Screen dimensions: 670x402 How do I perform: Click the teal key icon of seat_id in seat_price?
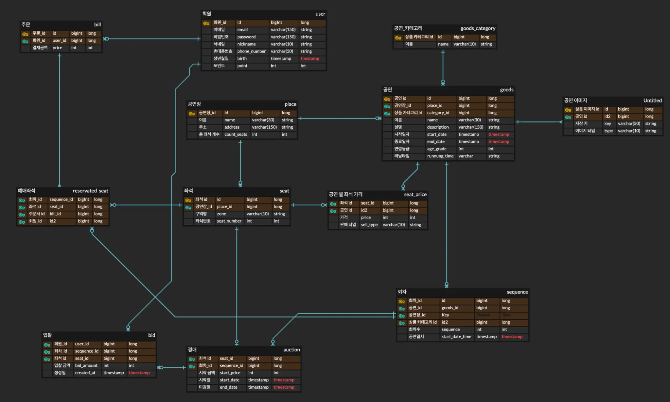click(333, 204)
